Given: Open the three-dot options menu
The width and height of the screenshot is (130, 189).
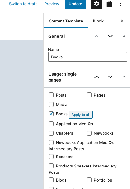Looking at the screenshot, I should [x=120, y=4].
